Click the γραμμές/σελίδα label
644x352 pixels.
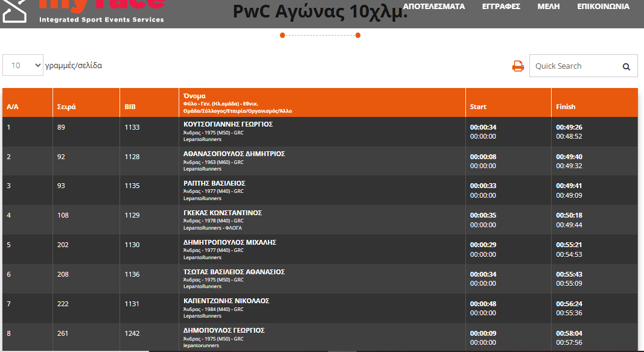[x=74, y=66]
